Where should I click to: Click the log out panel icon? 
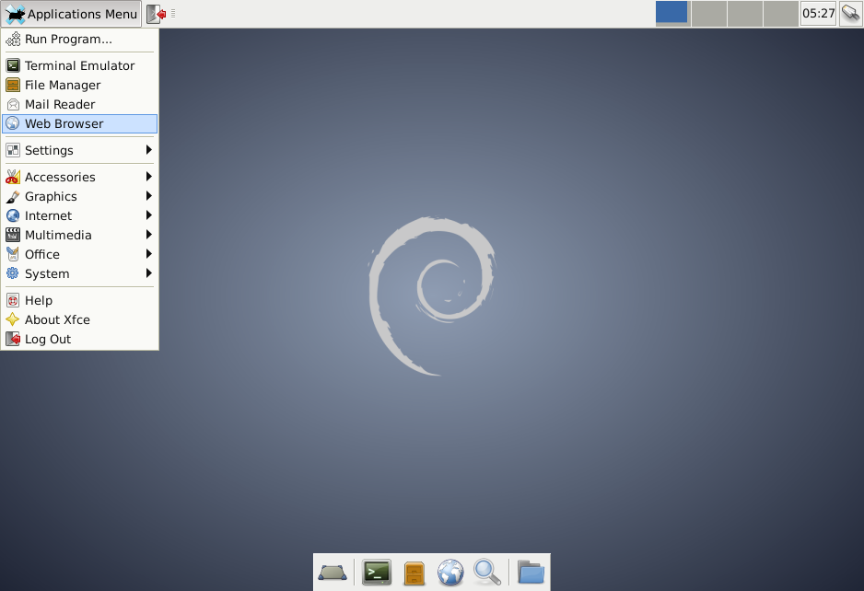coord(157,14)
